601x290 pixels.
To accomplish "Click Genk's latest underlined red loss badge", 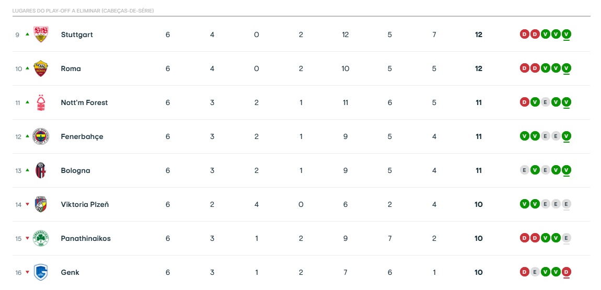I will pyautogui.click(x=567, y=272).
